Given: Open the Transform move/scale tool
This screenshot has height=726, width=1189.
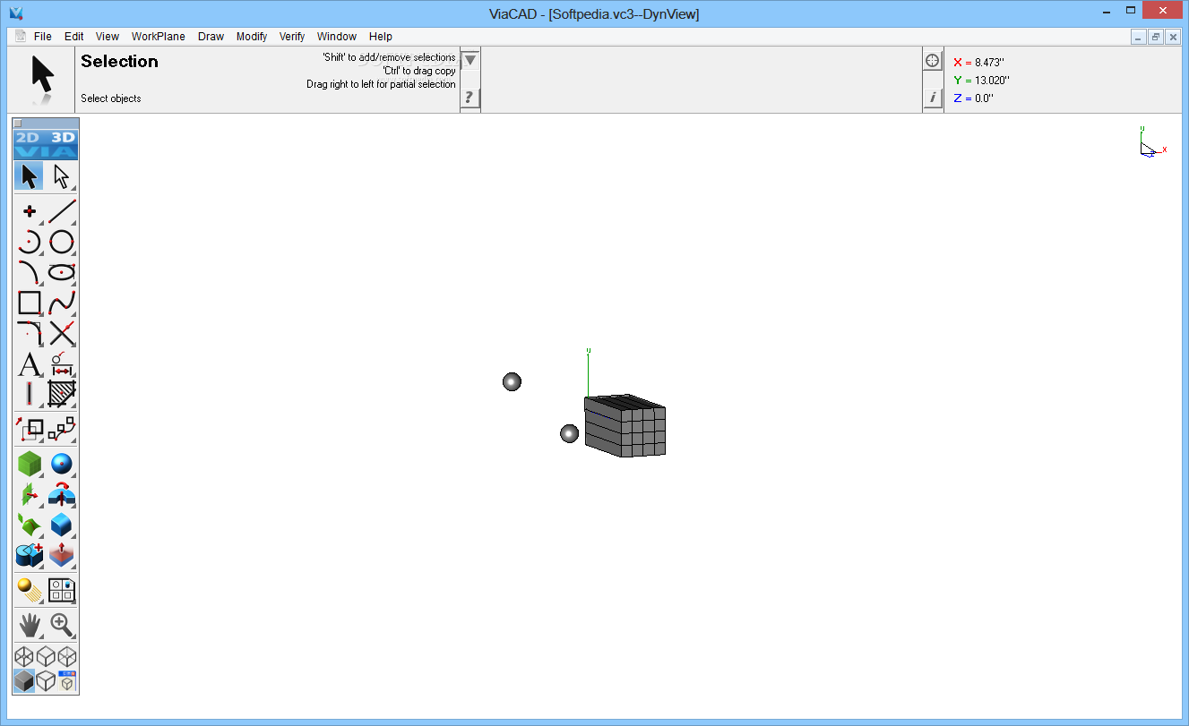Looking at the screenshot, I should tap(30, 430).
